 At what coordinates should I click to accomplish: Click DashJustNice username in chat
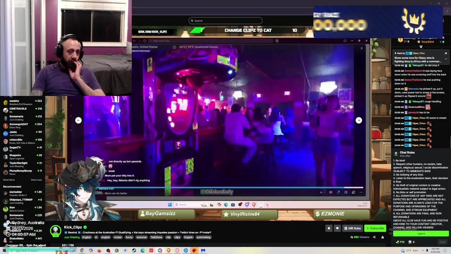416,107
